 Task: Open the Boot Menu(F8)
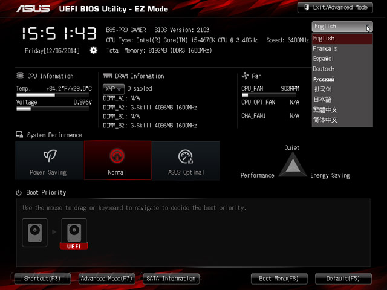coord(279,279)
